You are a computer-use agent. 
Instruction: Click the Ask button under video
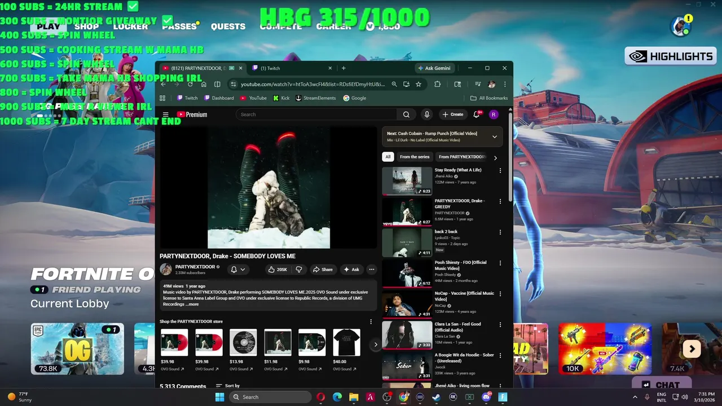click(x=351, y=270)
